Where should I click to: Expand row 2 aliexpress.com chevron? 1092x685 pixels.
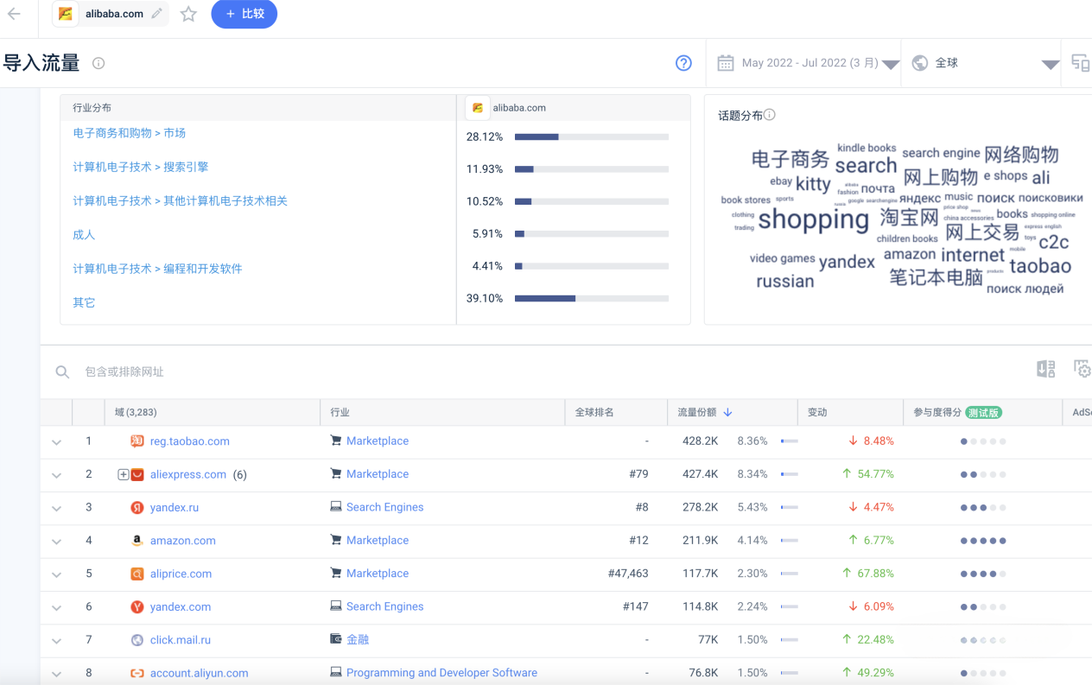coord(56,475)
